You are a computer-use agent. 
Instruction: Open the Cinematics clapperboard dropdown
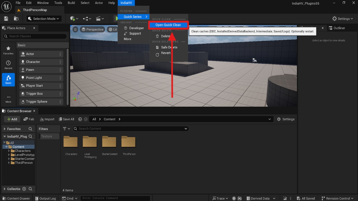pos(100,19)
